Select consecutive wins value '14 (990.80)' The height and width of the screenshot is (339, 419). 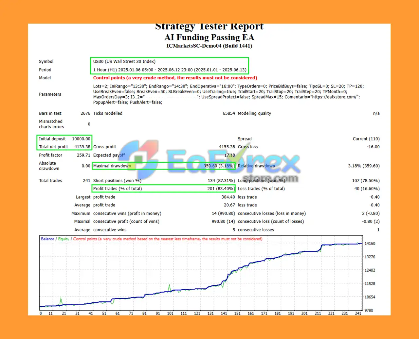[223, 213]
